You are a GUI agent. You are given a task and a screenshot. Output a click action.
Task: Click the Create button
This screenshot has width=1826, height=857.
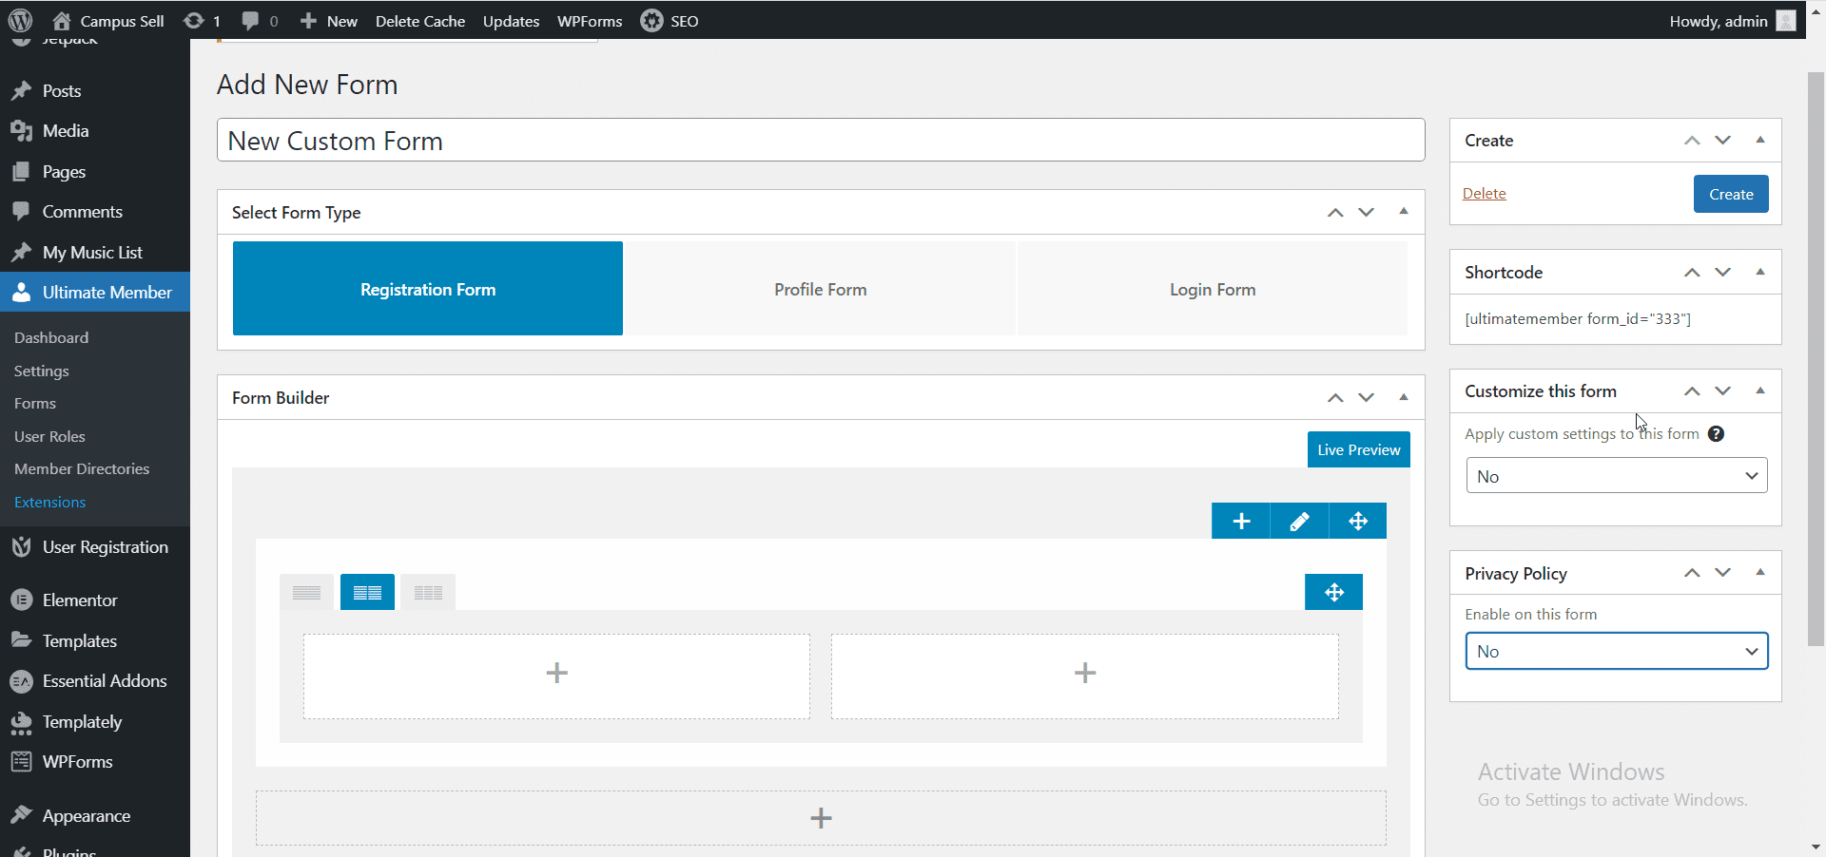pos(1731,194)
